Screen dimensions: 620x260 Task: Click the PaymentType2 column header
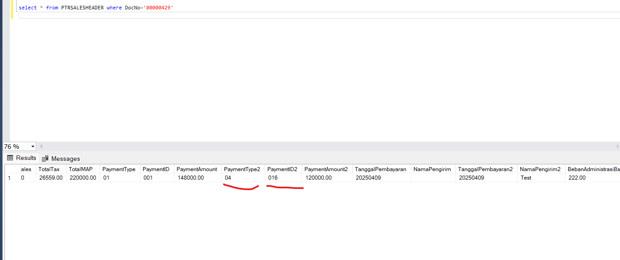(x=243, y=169)
